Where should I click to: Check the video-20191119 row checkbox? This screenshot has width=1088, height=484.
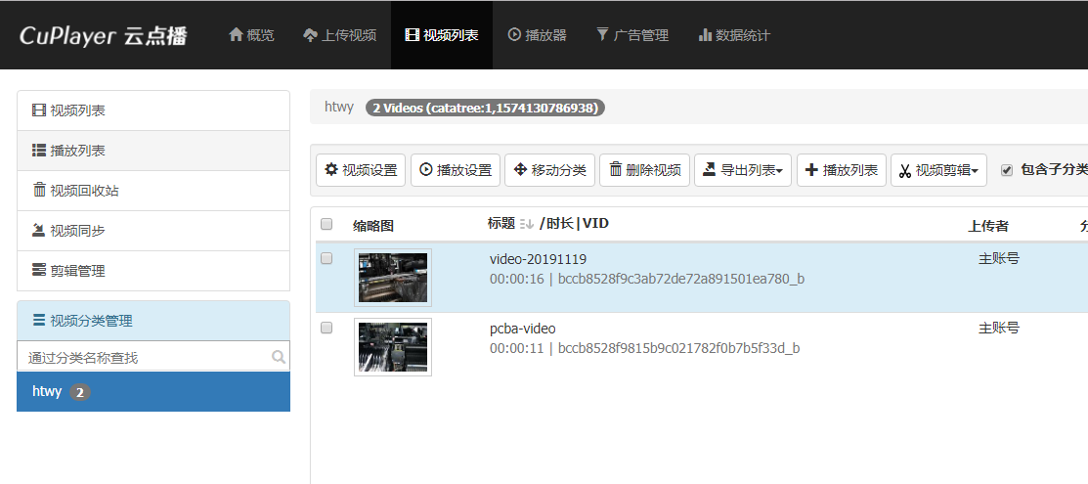pyautogui.click(x=326, y=257)
